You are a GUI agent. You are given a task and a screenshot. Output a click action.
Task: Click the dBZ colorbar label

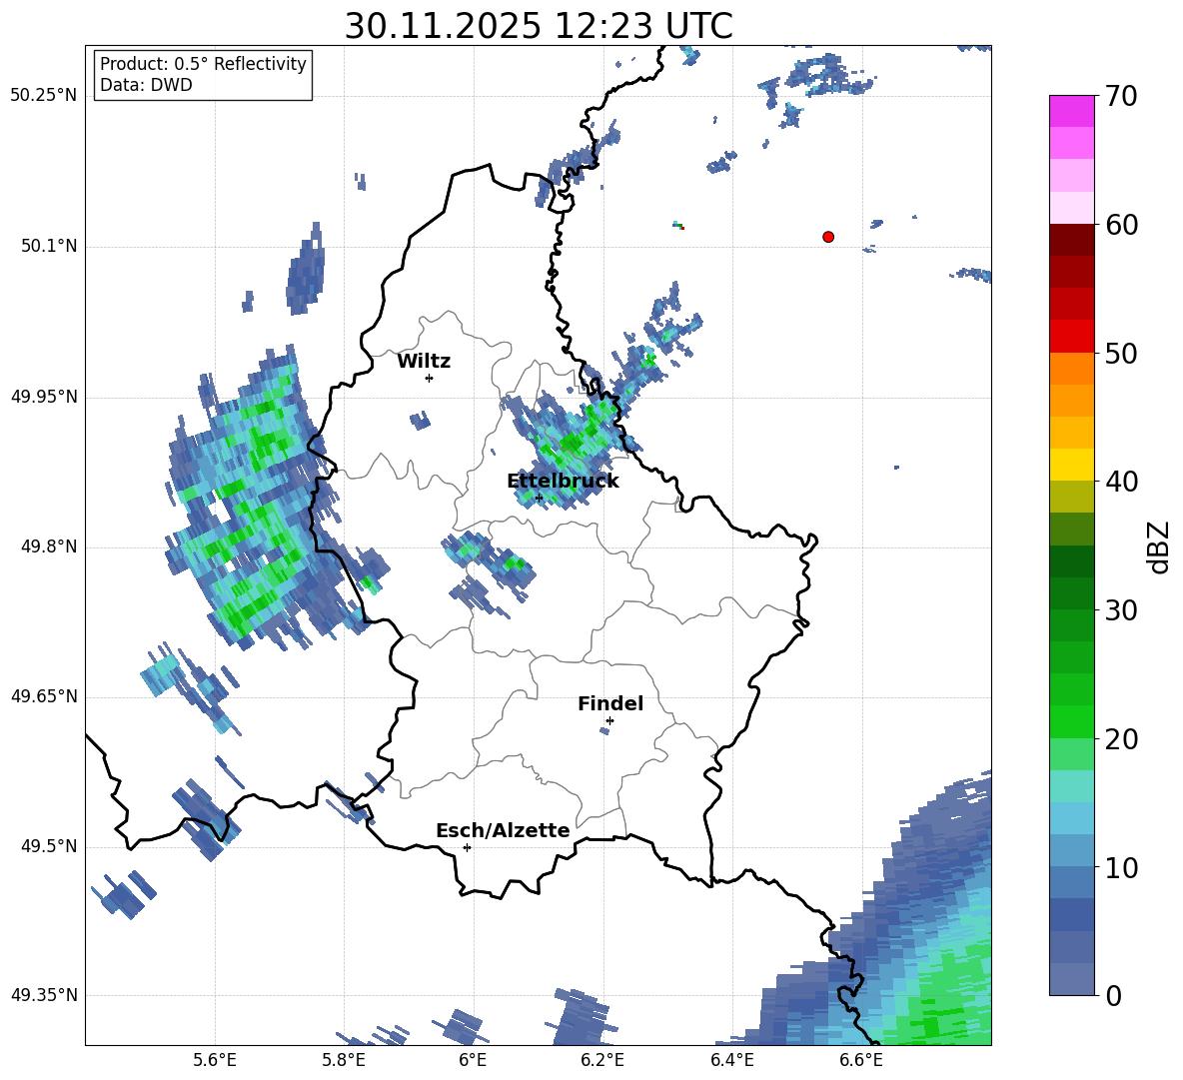[x=1160, y=546]
